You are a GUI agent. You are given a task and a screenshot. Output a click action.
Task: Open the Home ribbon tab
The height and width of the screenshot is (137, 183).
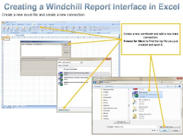point(8,24)
